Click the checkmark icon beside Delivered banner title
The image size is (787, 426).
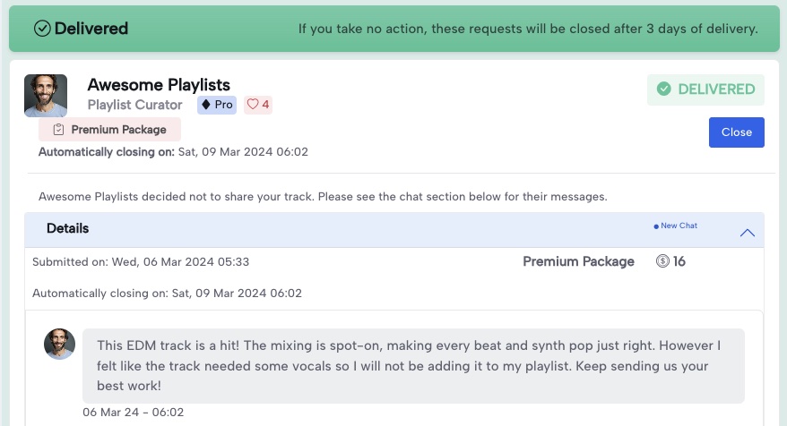pos(42,29)
